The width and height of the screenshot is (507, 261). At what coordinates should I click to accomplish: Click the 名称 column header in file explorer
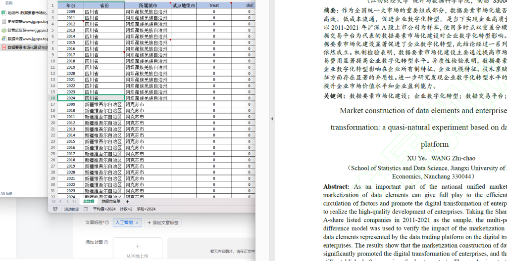pos(9,3)
